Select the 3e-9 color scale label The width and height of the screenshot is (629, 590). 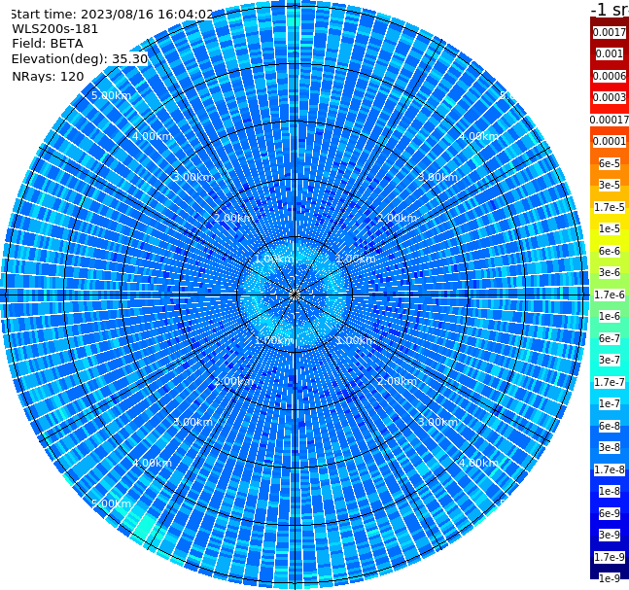610,535
